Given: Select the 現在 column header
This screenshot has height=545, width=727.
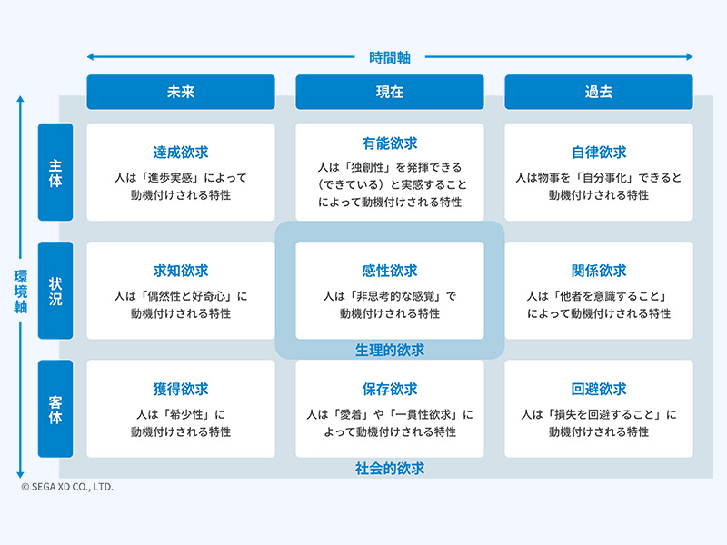Looking at the screenshot, I should [x=390, y=92].
